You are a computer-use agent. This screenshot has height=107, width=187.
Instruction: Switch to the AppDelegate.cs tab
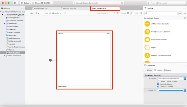click(x=40, y=8)
